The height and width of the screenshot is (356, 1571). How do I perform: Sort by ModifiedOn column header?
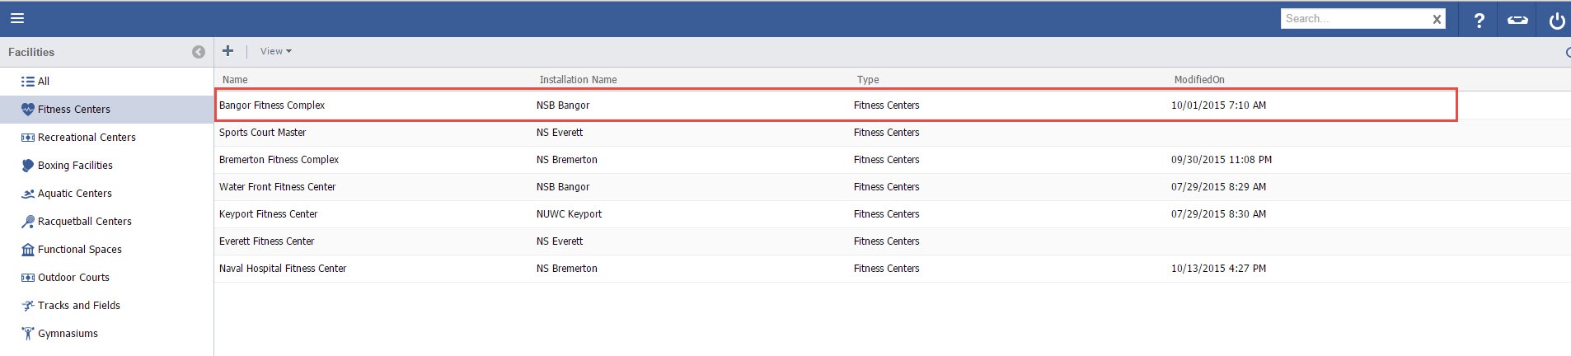tap(1198, 80)
